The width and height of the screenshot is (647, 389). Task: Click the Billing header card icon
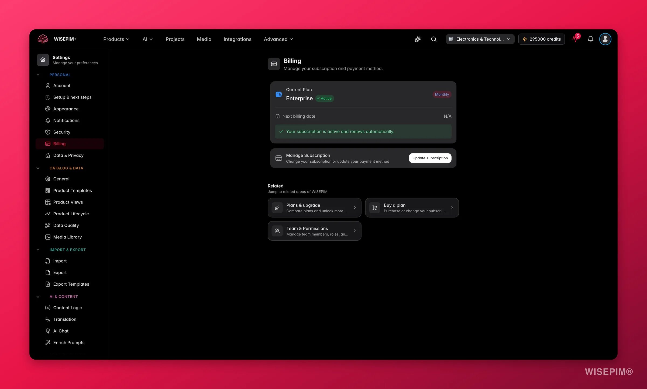point(274,64)
